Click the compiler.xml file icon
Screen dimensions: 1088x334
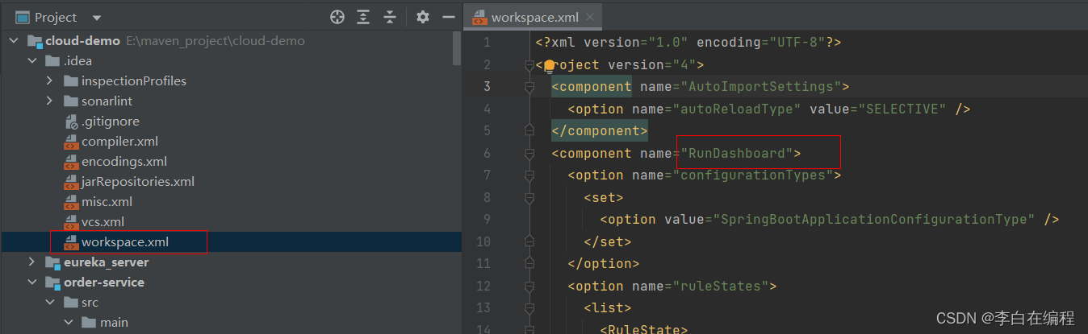click(70, 142)
